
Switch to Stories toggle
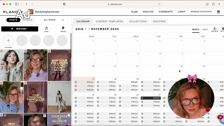coord(28,20)
